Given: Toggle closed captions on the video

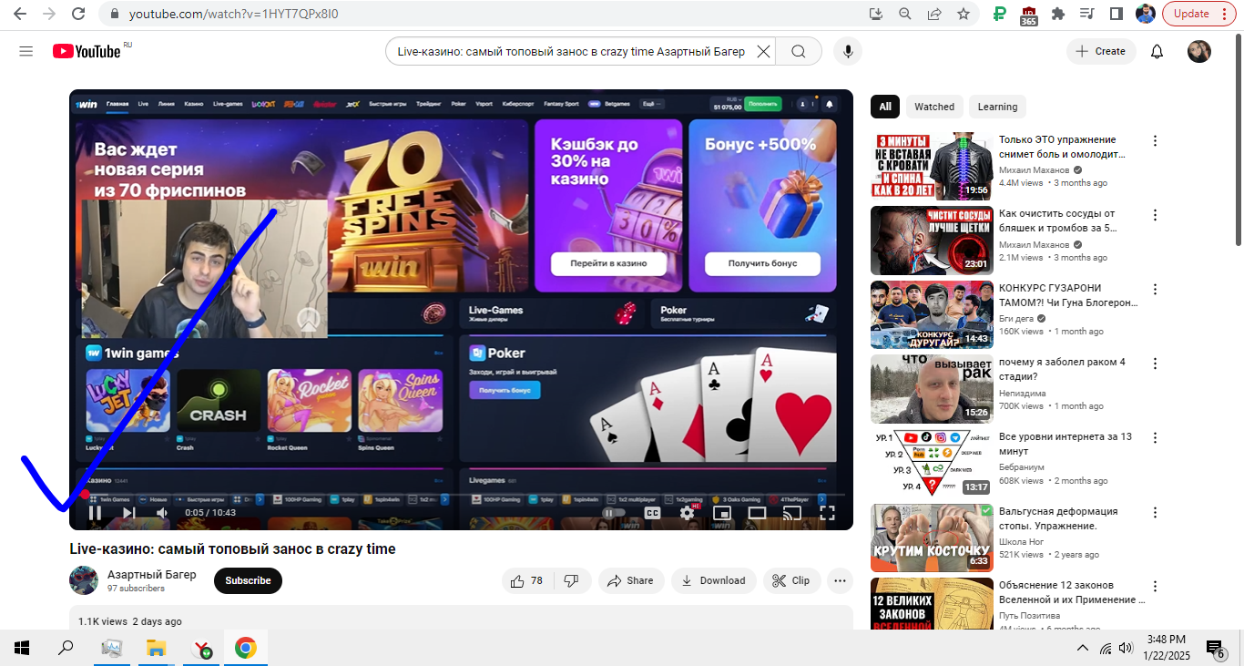Looking at the screenshot, I should click(x=652, y=513).
